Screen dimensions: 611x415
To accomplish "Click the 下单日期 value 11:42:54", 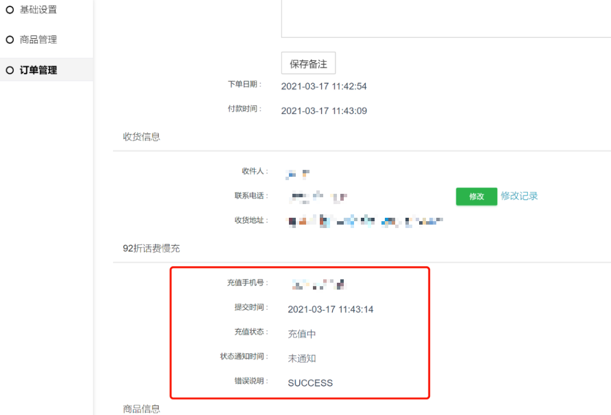I will 324,87.
